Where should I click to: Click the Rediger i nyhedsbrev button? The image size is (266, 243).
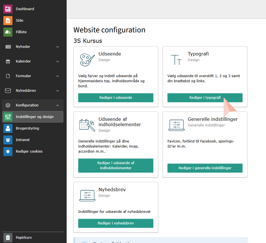[115, 223]
